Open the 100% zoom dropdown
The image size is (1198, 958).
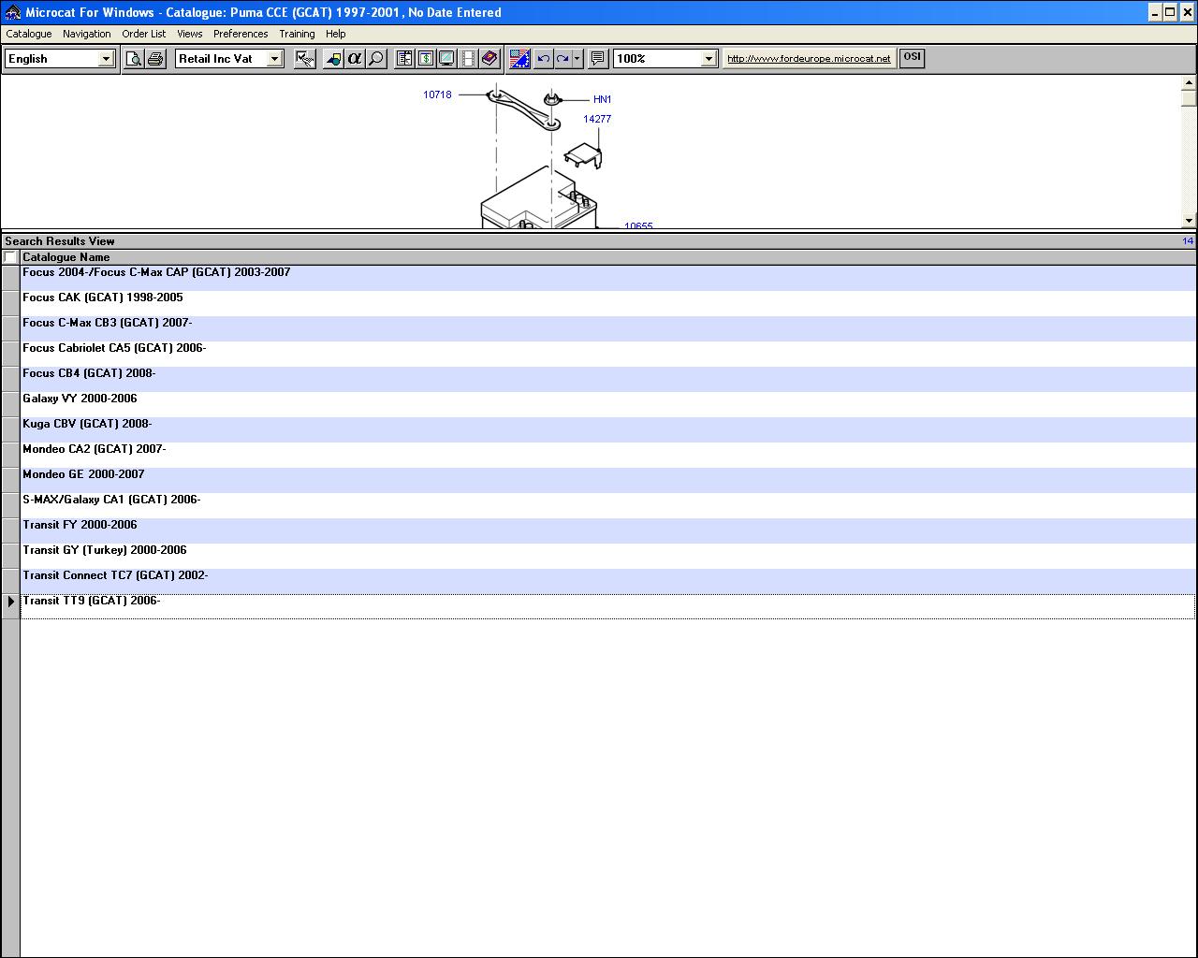tap(708, 59)
